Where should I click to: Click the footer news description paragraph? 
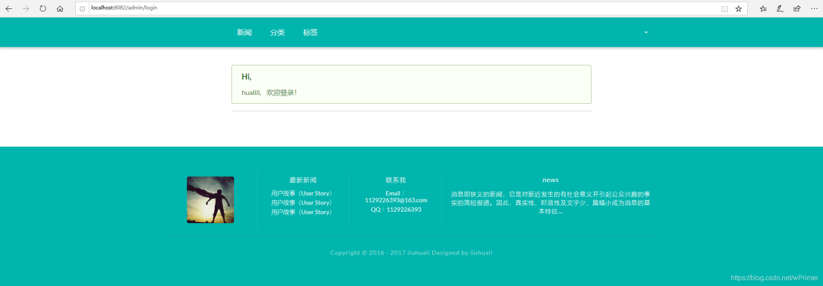coord(550,203)
